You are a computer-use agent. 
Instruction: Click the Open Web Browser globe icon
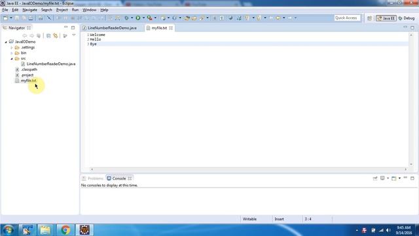pyautogui.click(x=230, y=18)
